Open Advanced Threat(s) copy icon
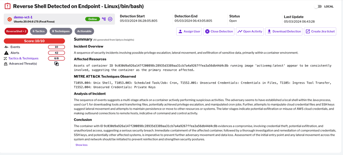This screenshot has width=343, height=155. [57, 64]
